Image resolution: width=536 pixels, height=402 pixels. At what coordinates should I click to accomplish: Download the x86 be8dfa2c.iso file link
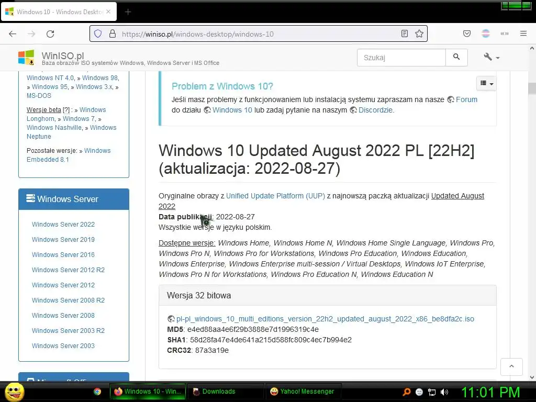(325, 319)
